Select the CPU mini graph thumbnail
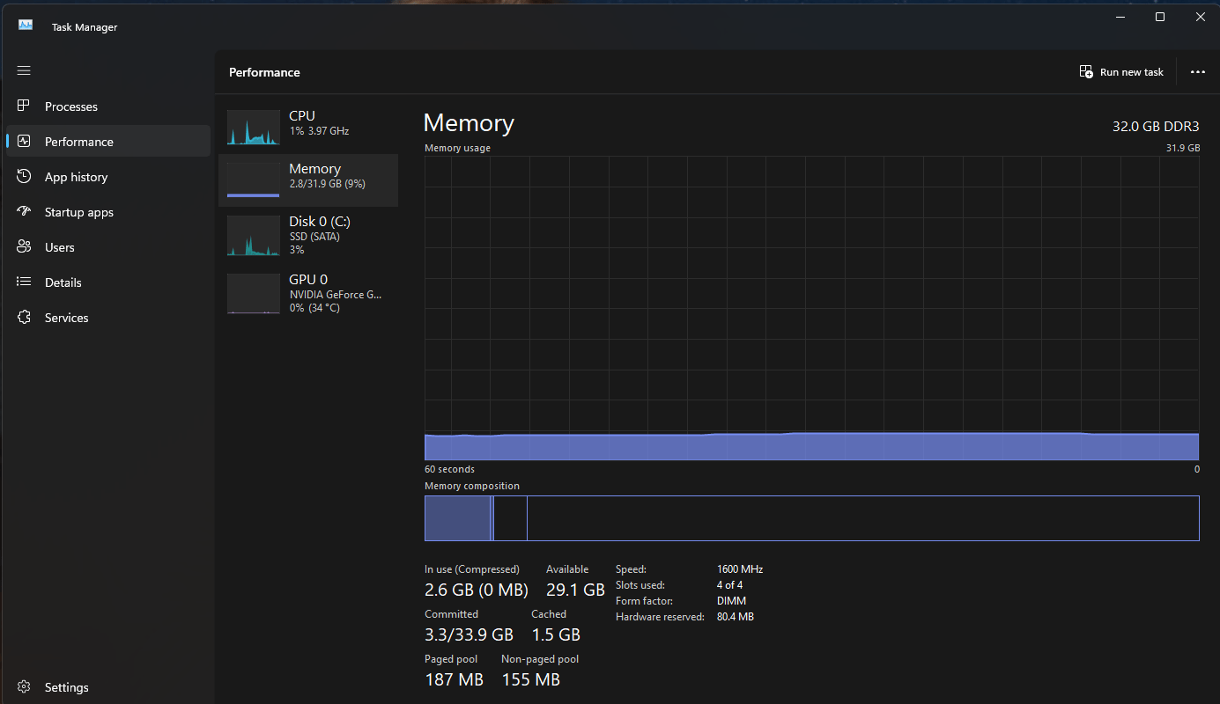Screen dimensions: 1220x704 pos(254,128)
